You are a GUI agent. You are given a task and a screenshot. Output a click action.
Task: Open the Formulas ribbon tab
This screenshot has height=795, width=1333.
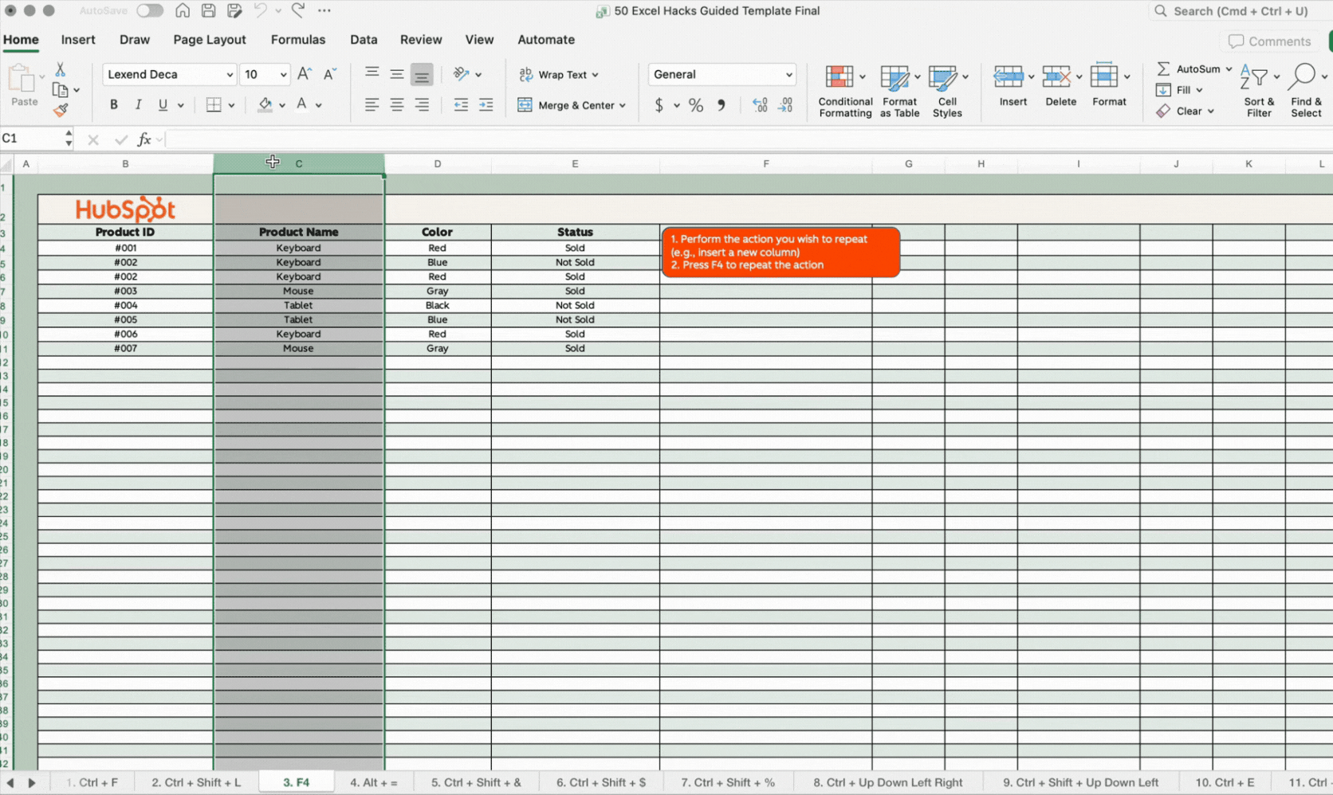click(297, 40)
